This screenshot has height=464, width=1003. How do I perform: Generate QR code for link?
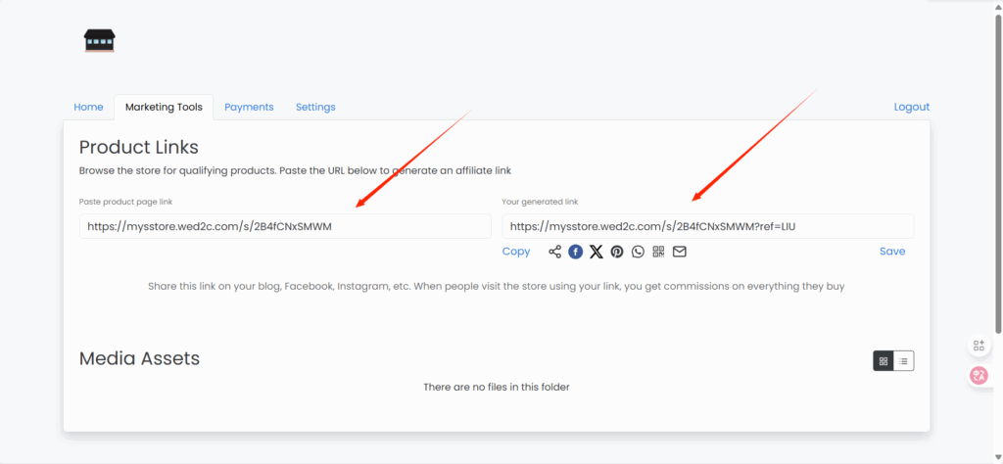coord(659,252)
